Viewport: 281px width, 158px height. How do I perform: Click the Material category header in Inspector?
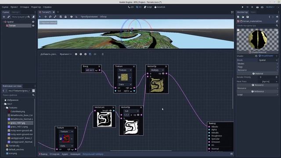[x=257, y=74]
